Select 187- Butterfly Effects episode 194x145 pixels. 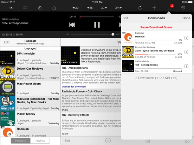[x=91, y=124]
